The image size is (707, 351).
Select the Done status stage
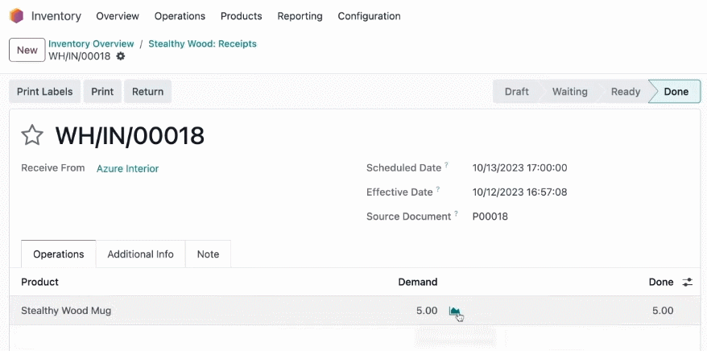tap(675, 92)
